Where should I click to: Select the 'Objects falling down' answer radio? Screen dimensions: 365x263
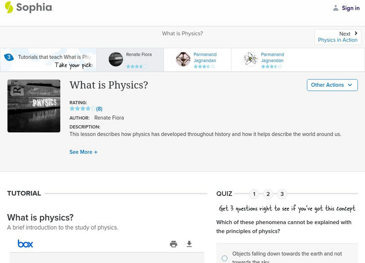pyautogui.click(x=224, y=258)
